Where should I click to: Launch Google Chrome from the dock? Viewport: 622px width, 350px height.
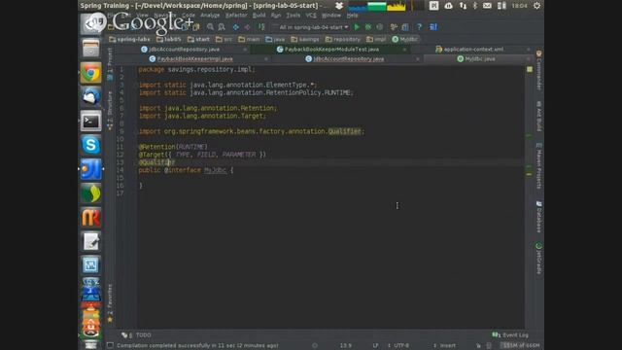tap(90, 73)
